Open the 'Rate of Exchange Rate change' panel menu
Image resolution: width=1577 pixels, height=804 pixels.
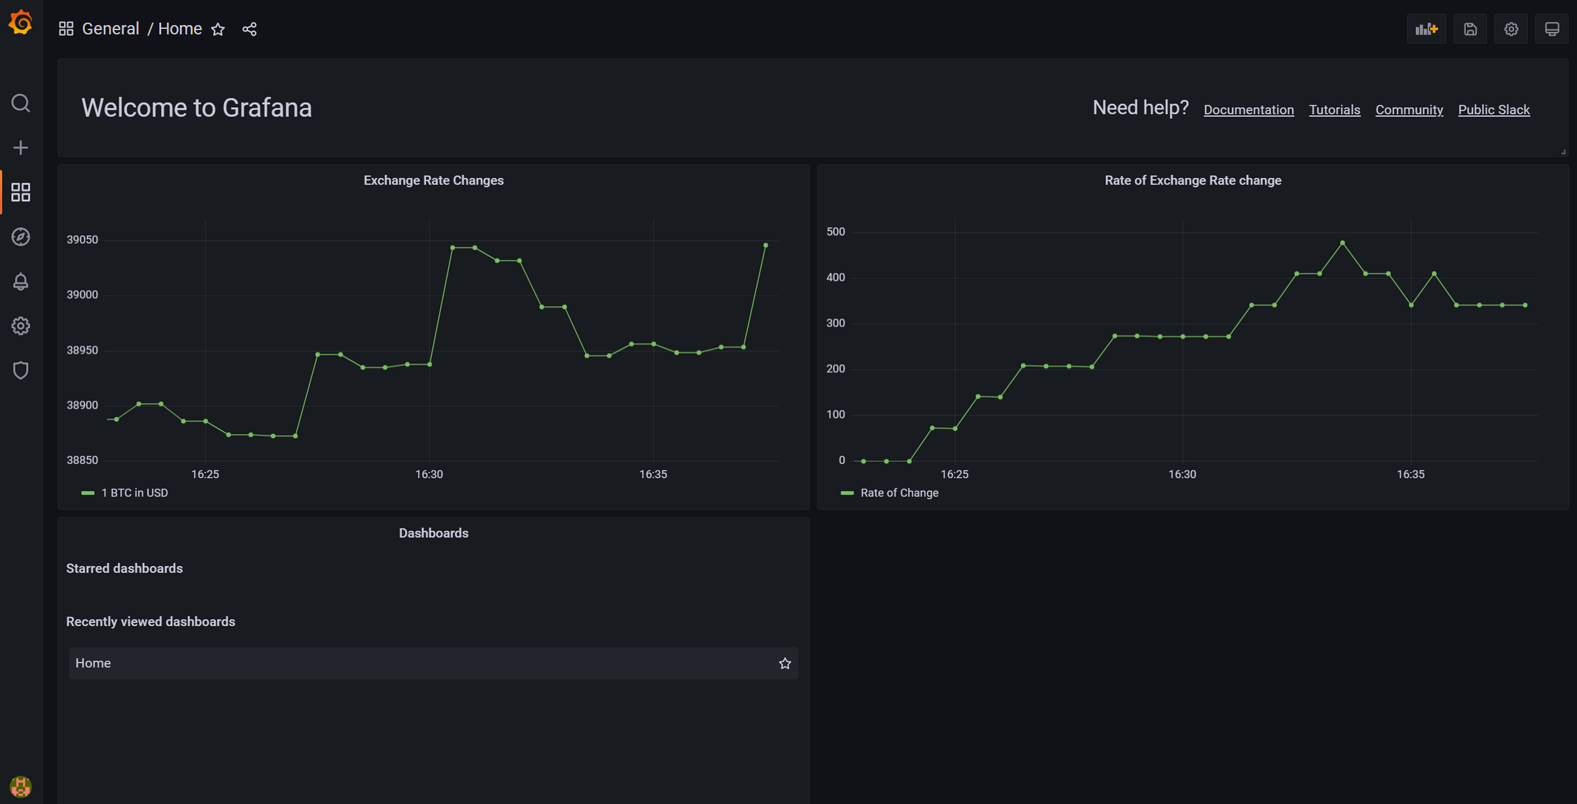coord(1192,180)
